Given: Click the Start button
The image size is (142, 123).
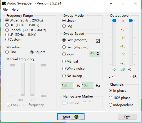Looking at the screenshot, I should coord(71,117).
